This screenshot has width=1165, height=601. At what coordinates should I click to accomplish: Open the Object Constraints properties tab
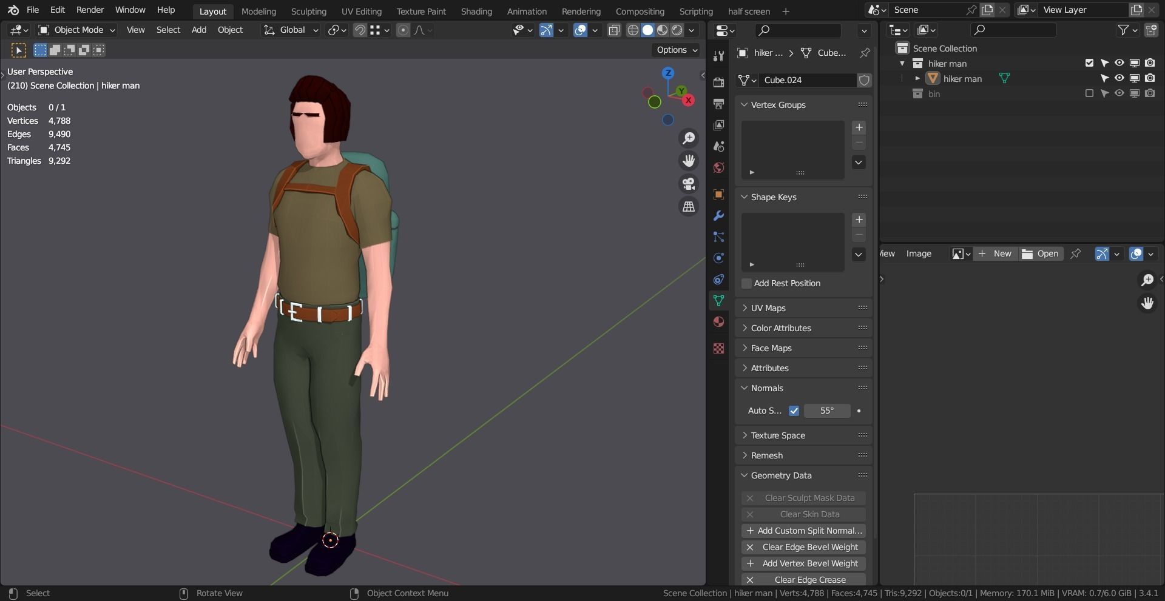point(719,279)
